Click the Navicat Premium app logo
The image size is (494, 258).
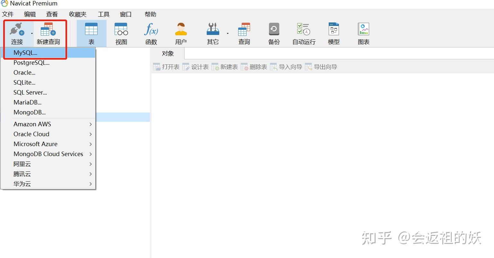(x=4, y=4)
